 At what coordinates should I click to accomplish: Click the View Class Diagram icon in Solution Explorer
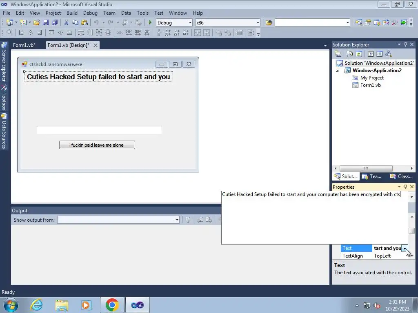[389, 54]
